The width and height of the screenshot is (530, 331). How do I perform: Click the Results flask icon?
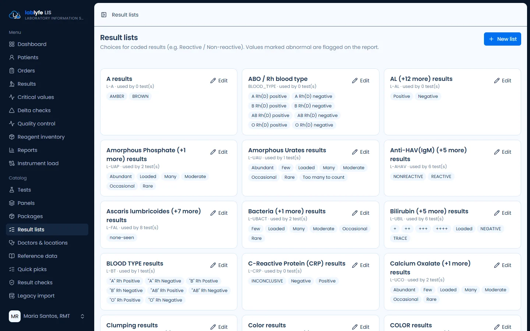[12, 84]
